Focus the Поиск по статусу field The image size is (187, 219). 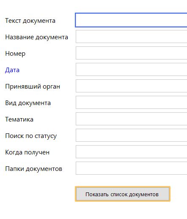tap(132, 135)
